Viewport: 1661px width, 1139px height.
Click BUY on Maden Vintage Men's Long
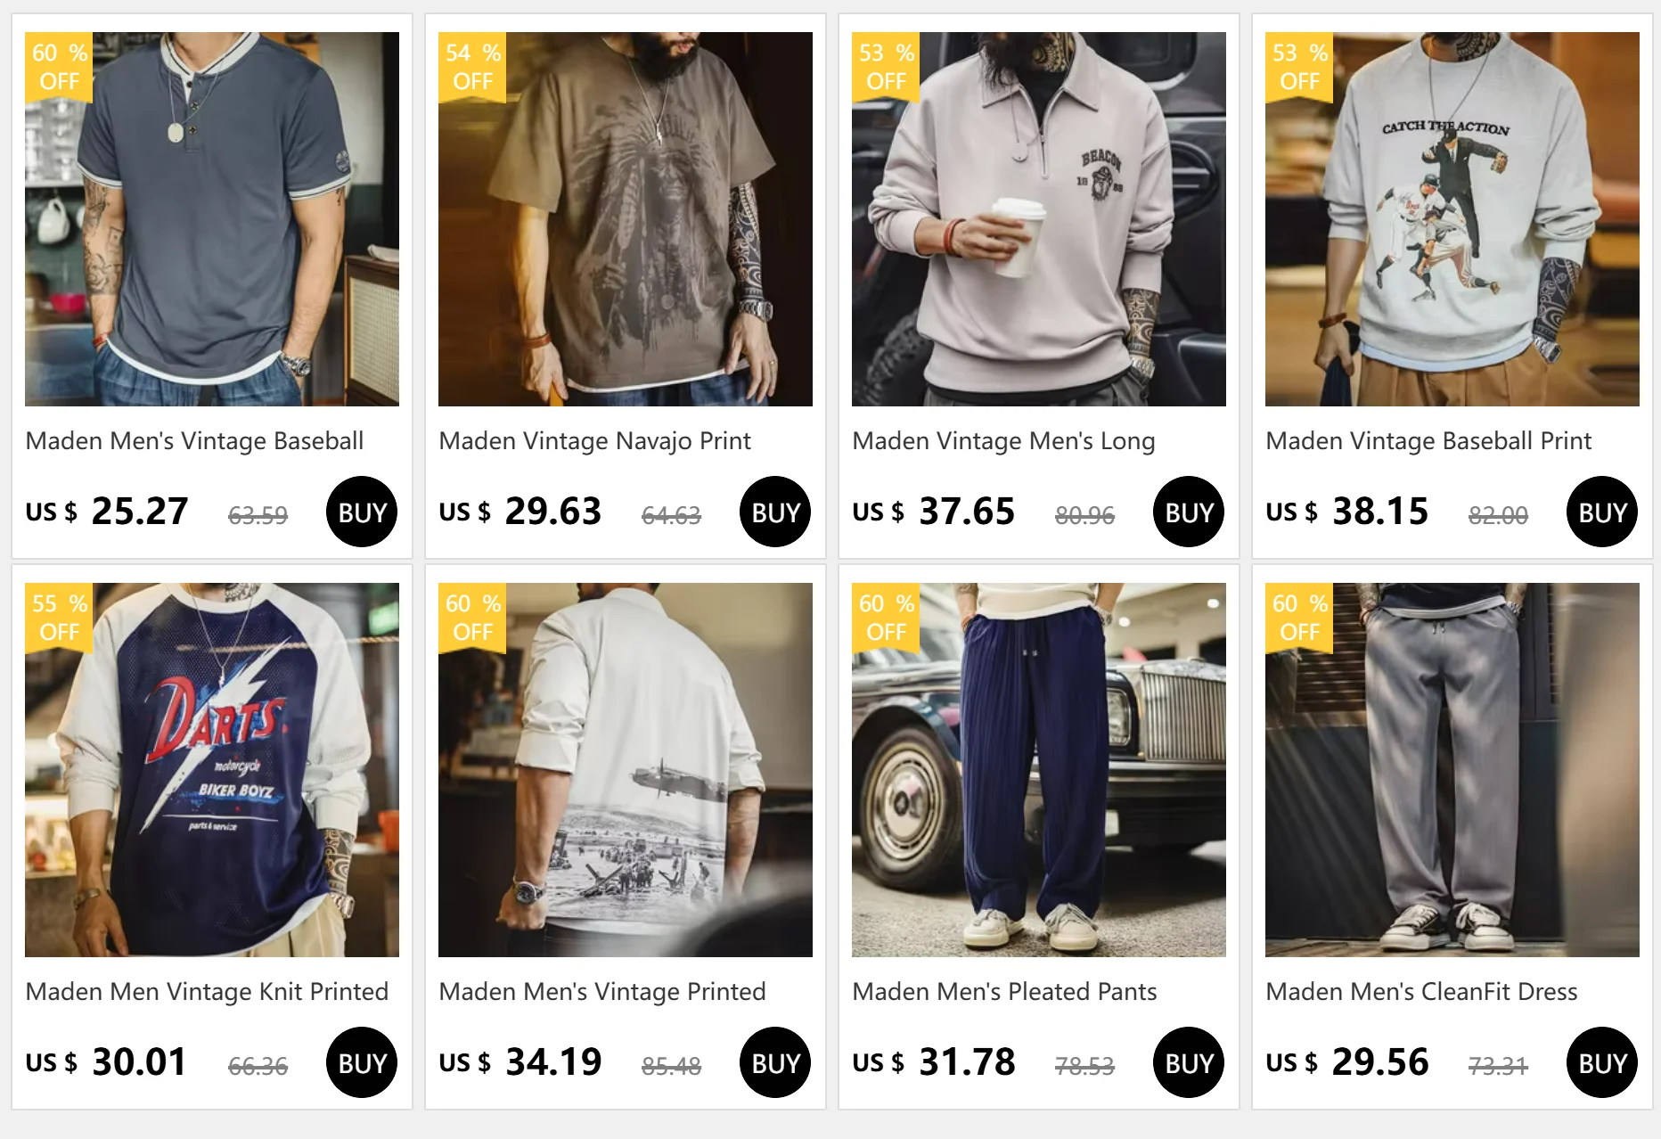pyautogui.click(x=1189, y=512)
